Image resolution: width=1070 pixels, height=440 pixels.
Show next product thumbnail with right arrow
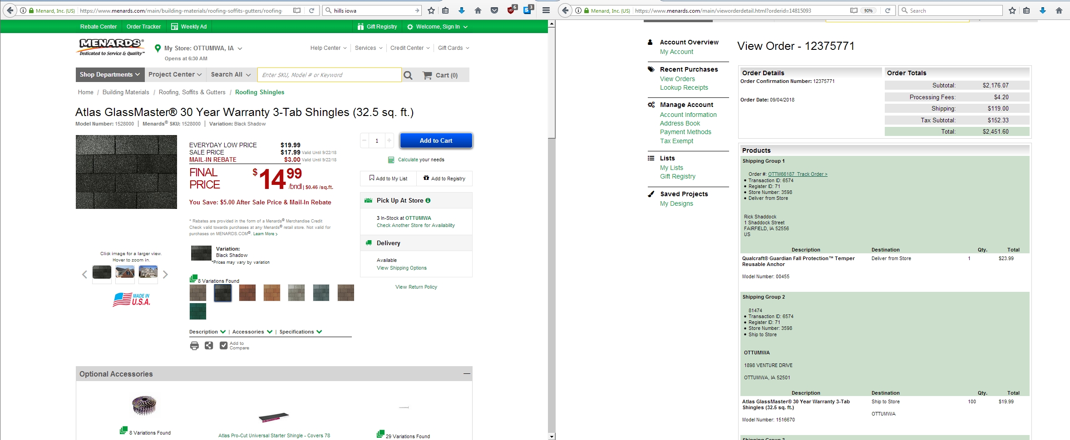[x=165, y=274]
